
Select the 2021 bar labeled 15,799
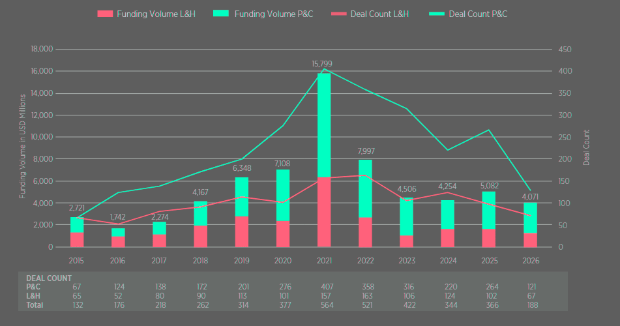click(x=324, y=160)
